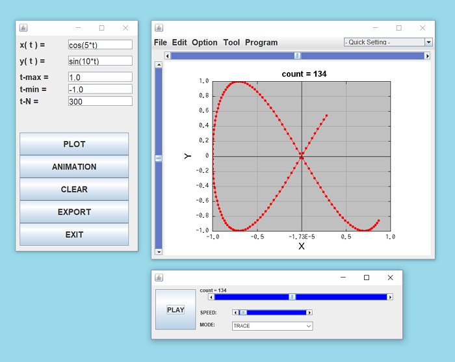Click left arrow of SPEED slider
455x362 pixels.
pyautogui.click(x=235, y=313)
